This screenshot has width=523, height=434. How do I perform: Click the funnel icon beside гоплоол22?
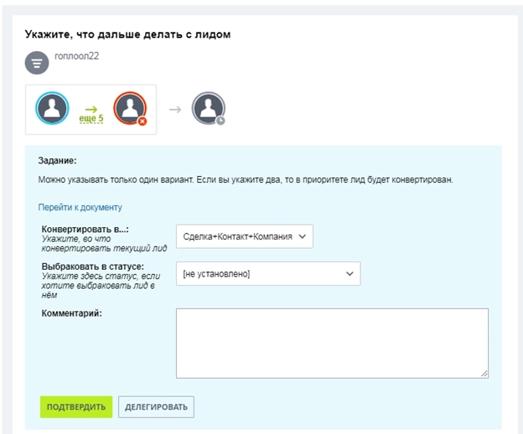[36, 63]
